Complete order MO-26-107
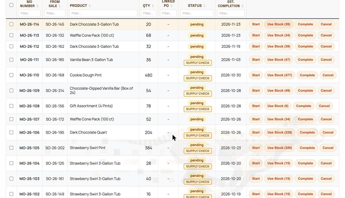The image size is (345, 198). click(x=305, y=119)
